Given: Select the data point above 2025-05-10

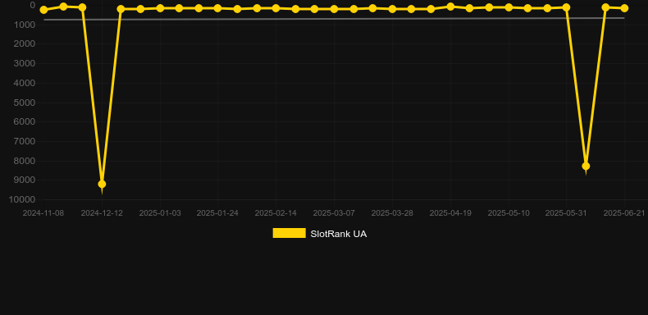Looking at the screenshot, I should (509, 7).
